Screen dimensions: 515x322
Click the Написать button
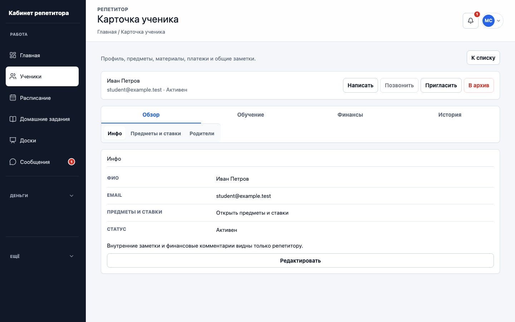pos(360,86)
